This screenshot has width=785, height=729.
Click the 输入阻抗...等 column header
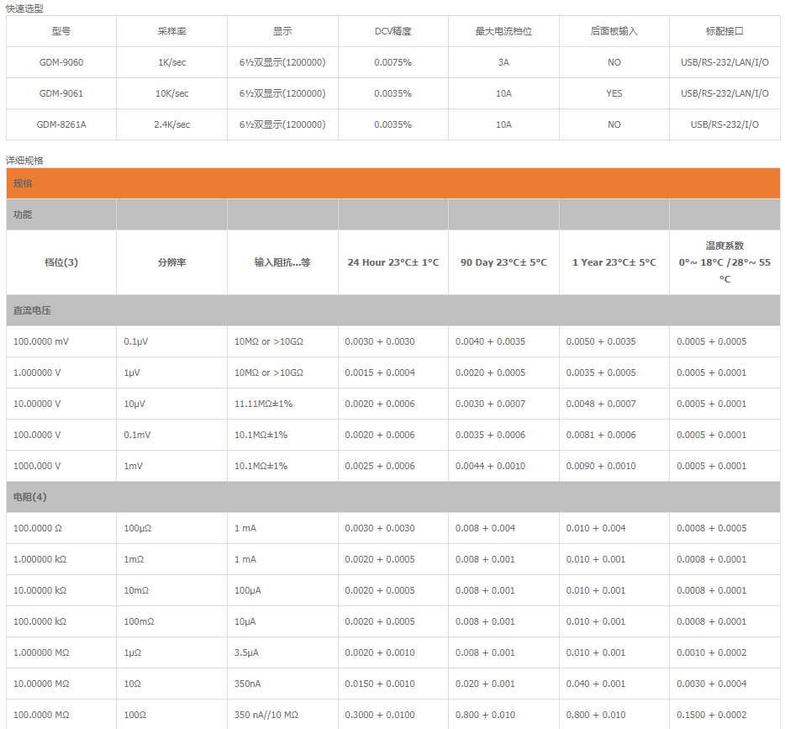[x=282, y=262]
